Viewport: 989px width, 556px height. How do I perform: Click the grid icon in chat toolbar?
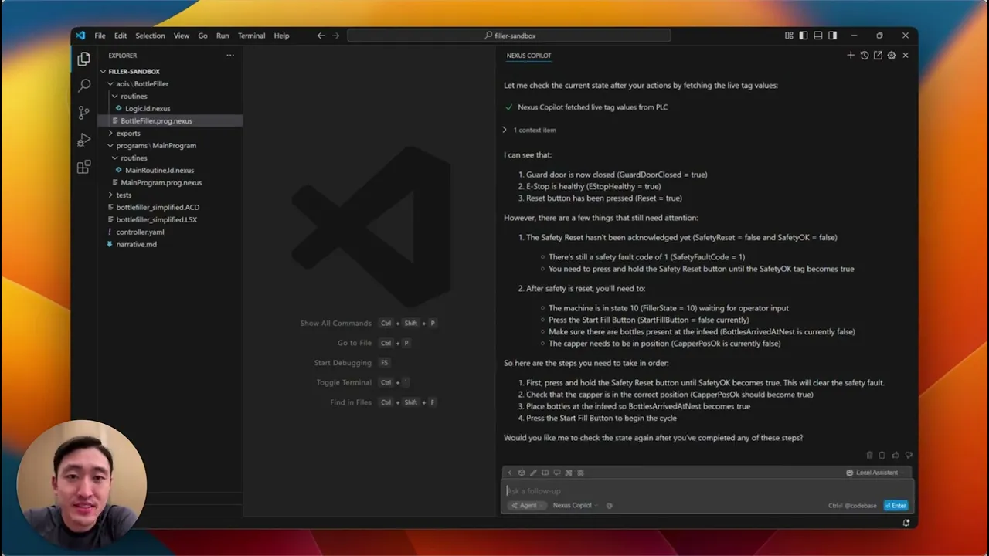click(580, 473)
